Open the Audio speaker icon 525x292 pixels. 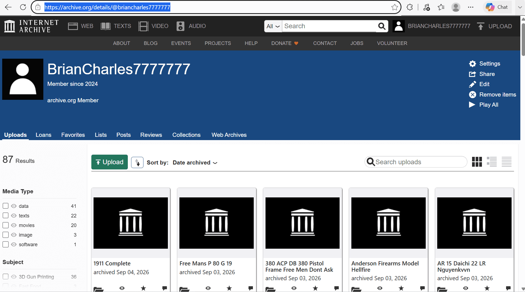click(x=180, y=26)
